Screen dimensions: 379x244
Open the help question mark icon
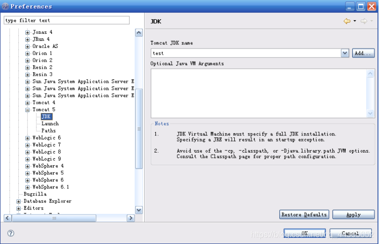click(11, 233)
